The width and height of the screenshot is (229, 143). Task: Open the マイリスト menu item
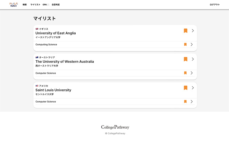(x=35, y=5)
